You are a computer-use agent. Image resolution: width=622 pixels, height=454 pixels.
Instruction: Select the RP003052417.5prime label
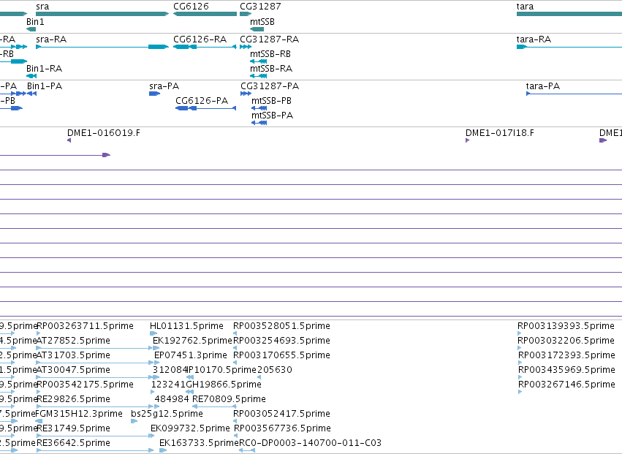(x=281, y=414)
